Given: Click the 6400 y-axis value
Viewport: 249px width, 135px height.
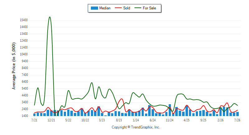Looking at the screenshot, I should (x=25, y=82).
